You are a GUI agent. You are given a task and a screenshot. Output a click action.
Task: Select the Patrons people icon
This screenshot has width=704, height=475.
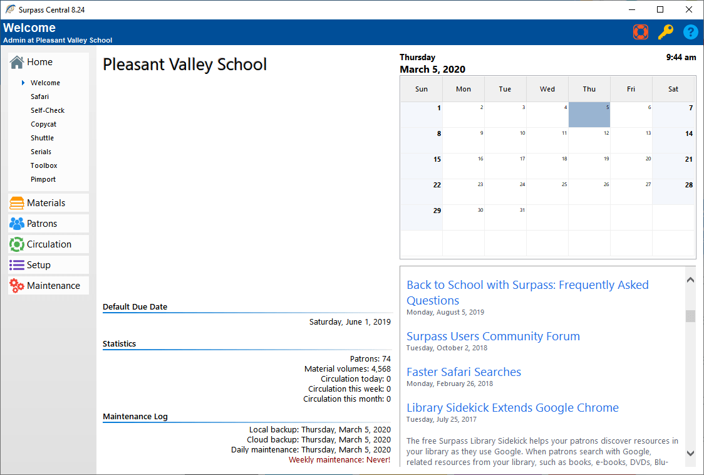[17, 224]
